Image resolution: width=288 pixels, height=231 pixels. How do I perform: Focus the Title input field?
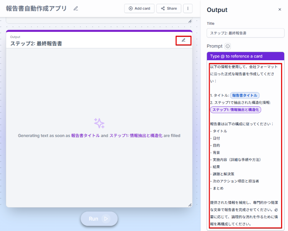(245, 33)
